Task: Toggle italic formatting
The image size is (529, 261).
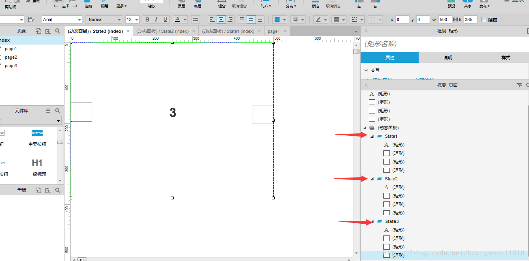Action: point(156,19)
